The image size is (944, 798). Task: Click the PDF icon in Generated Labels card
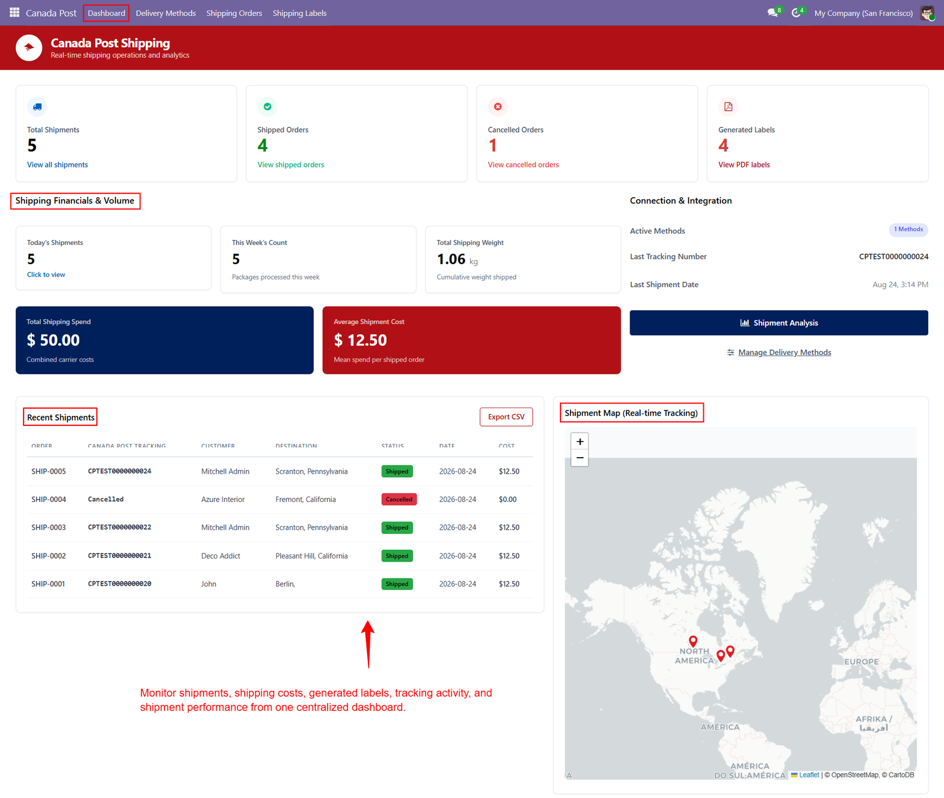tap(728, 107)
